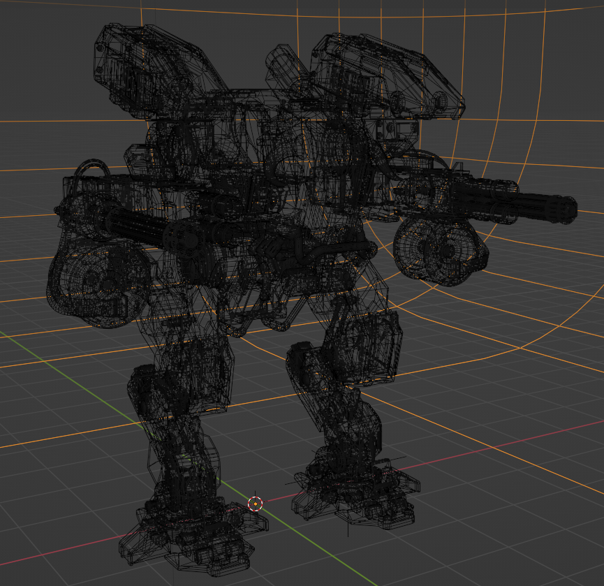Viewport: 604px width, 586px height.
Task: Click the mech's right foot near the red axis
Action: [x=355, y=495]
